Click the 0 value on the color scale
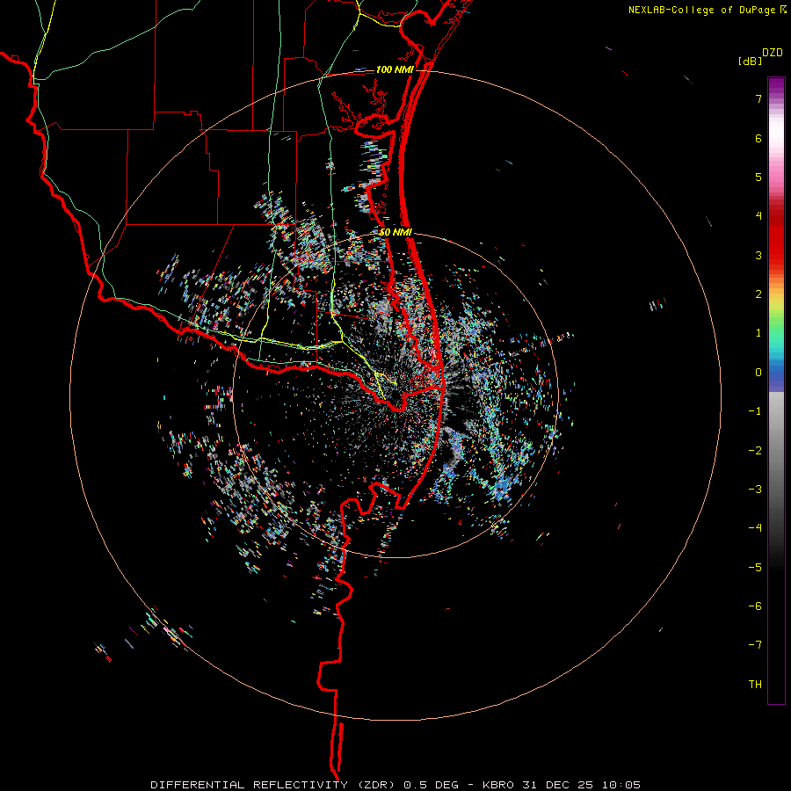The width and height of the screenshot is (791, 791). click(x=758, y=373)
